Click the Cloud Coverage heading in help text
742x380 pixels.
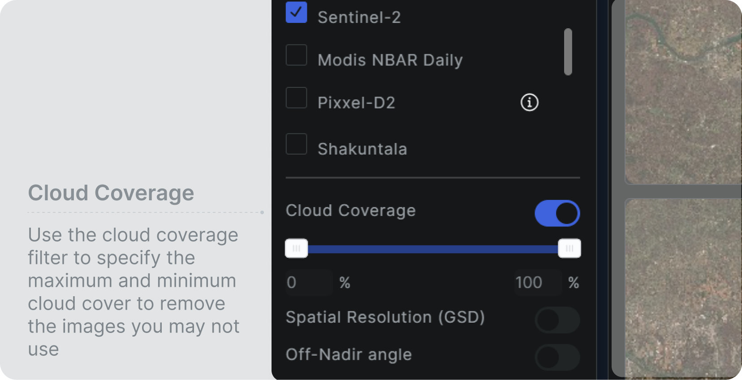[111, 193]
